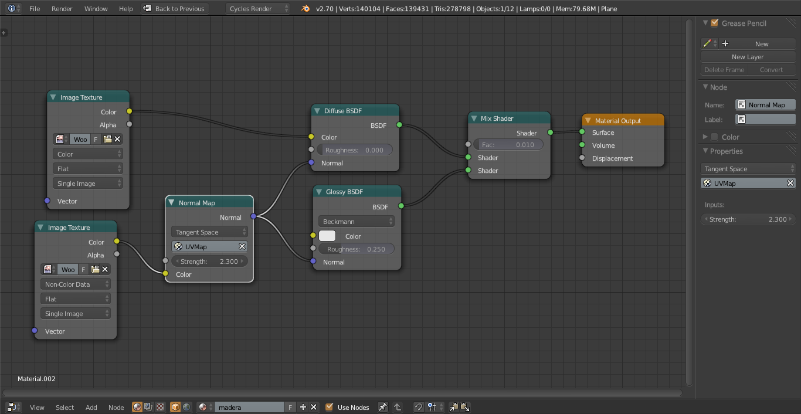Viewport: 801px width, 414px height.
Task: Pin the node tree with pushpin icon
Action: [x=382, y=407]
